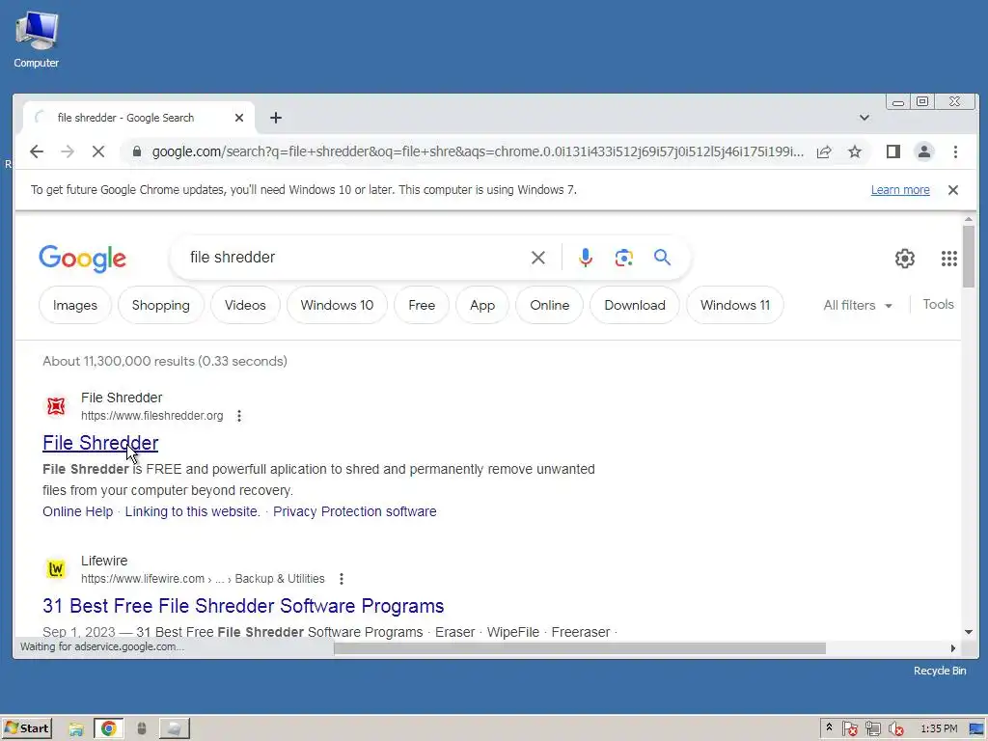This screenshot has height=741, width=988.
Task: Share this page icon in address bar
Action: click(824, 151)
